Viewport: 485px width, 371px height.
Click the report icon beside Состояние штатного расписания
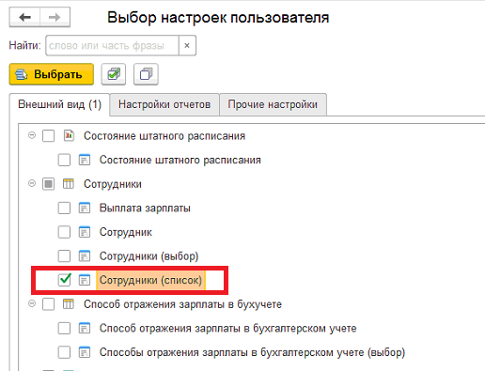pos(69,136)
